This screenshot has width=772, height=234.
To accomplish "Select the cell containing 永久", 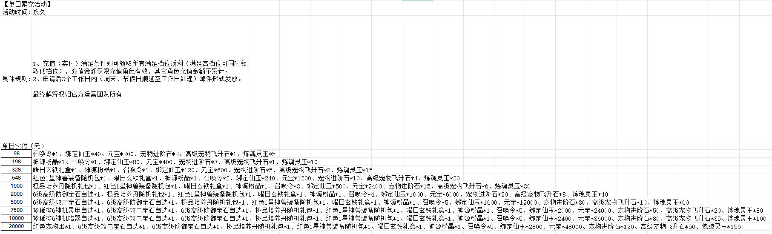I will 39,12.
